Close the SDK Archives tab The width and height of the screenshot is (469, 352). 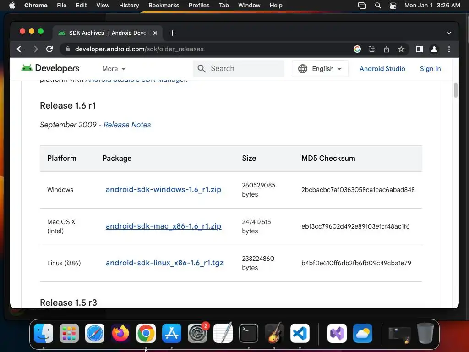[x=155, y=33]
